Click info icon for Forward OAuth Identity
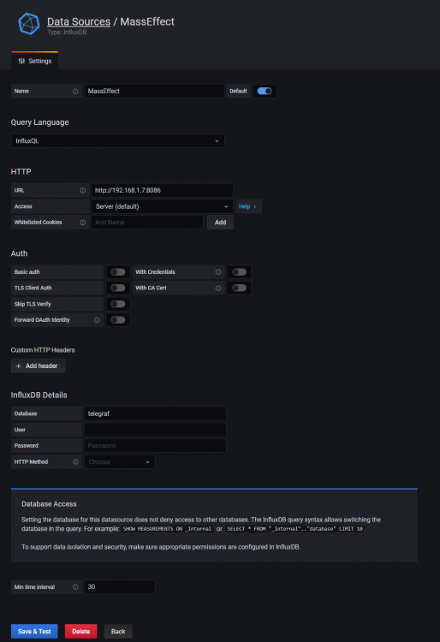This screenshot has height=642, width=440. 97,320
